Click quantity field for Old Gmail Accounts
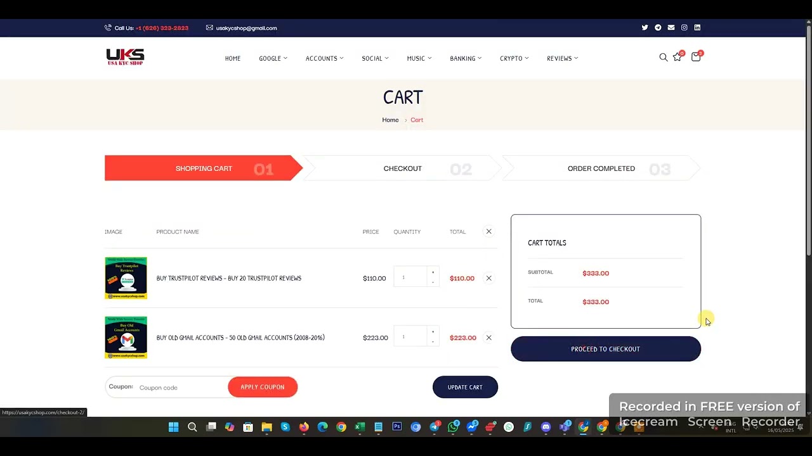 [x=411, y=337]
